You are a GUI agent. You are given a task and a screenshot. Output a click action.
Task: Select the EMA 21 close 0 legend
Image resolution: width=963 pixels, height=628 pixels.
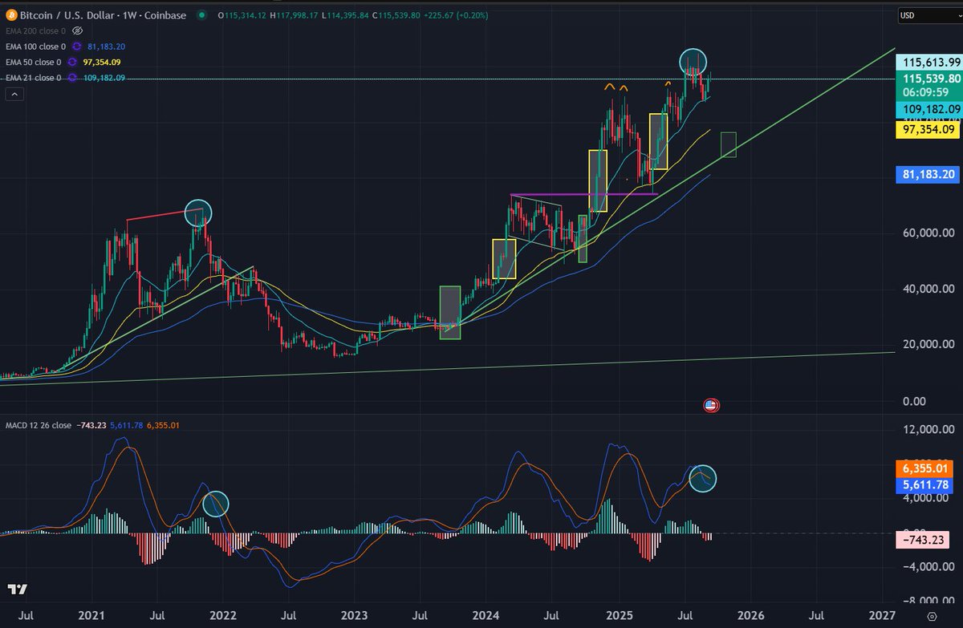(32, 78)
